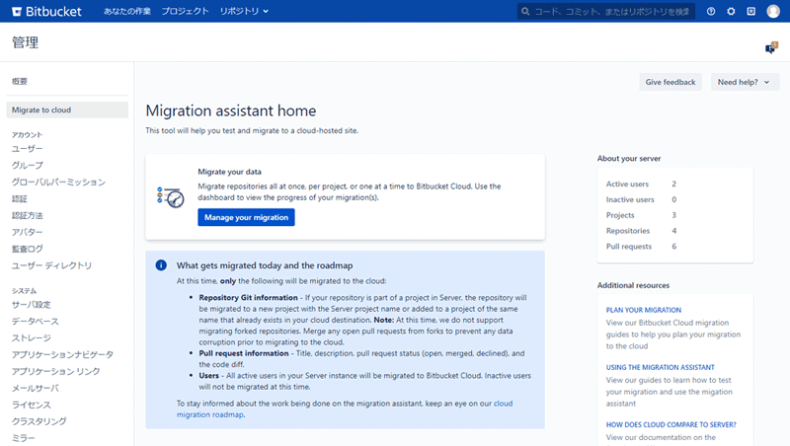Image resolution: width=790 pixels, height=446 pixels.
Task: Open メールサーバ in sidebar
Action: [x=36, y=388]
